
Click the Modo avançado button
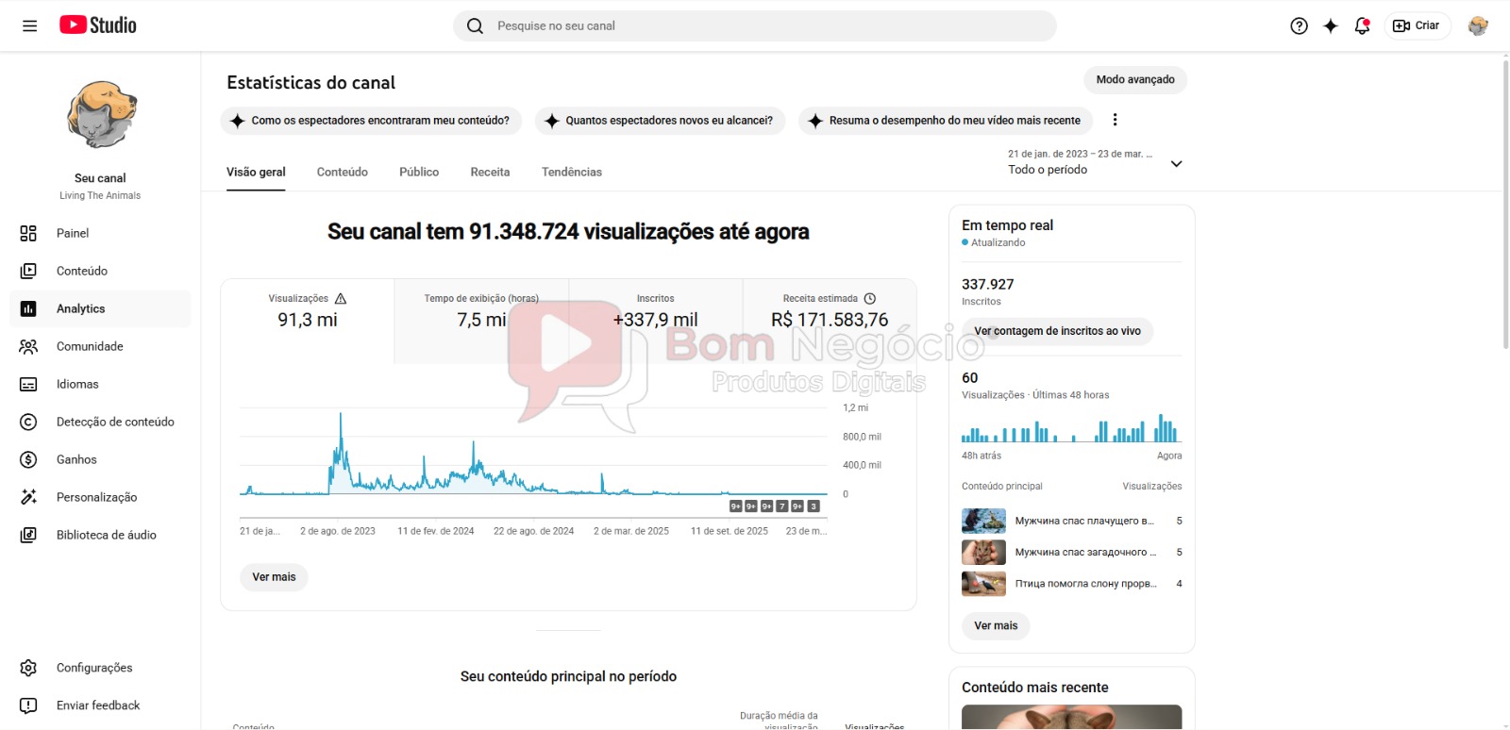(x=1134, y=80)
